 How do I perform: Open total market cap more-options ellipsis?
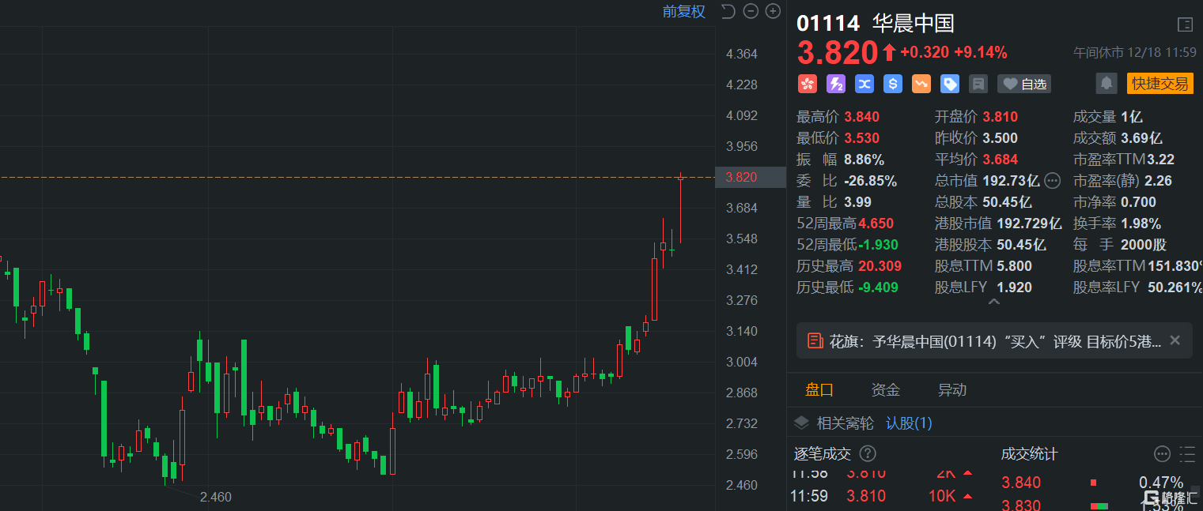point(1052,181)
